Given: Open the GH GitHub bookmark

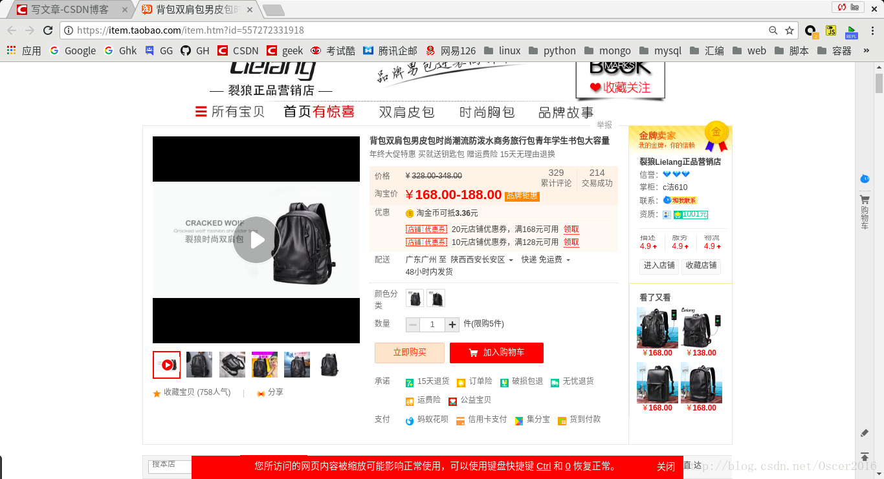Looking at the screenshot, I should [195, 50].
